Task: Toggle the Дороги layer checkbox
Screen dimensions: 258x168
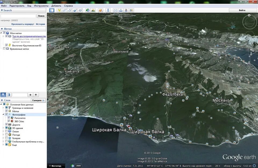Action: point(6,124)
